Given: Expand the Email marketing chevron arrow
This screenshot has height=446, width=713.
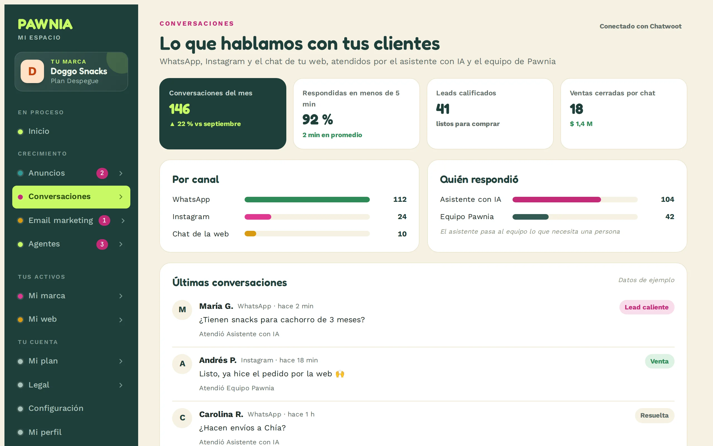Looking at the screenshot, I should point(123,221).
